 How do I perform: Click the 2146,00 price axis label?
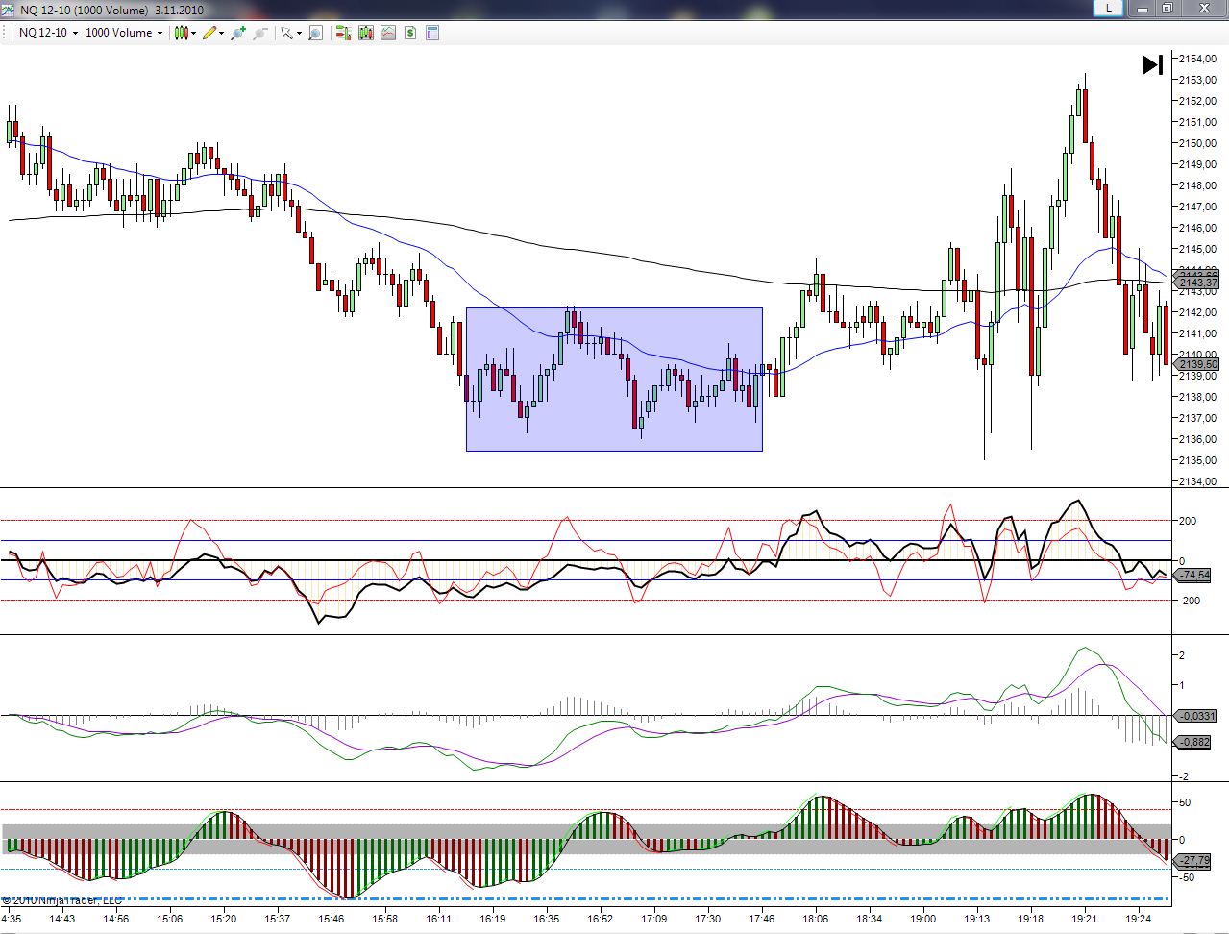click(1198, 228)
